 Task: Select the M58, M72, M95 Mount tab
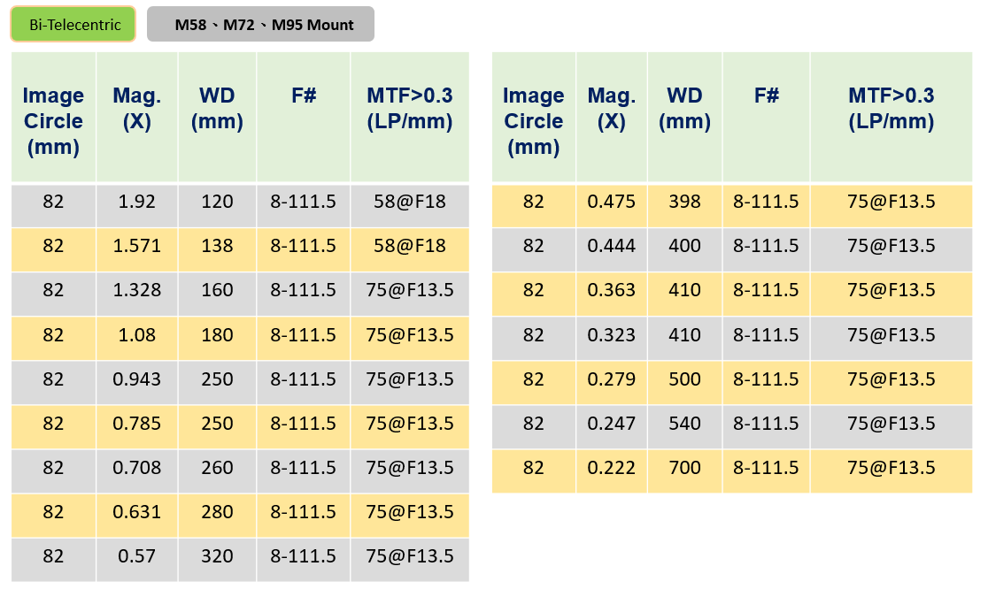click(260, 25)
